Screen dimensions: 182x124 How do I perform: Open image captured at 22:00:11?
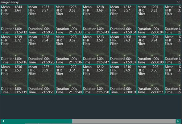point(151,79)
